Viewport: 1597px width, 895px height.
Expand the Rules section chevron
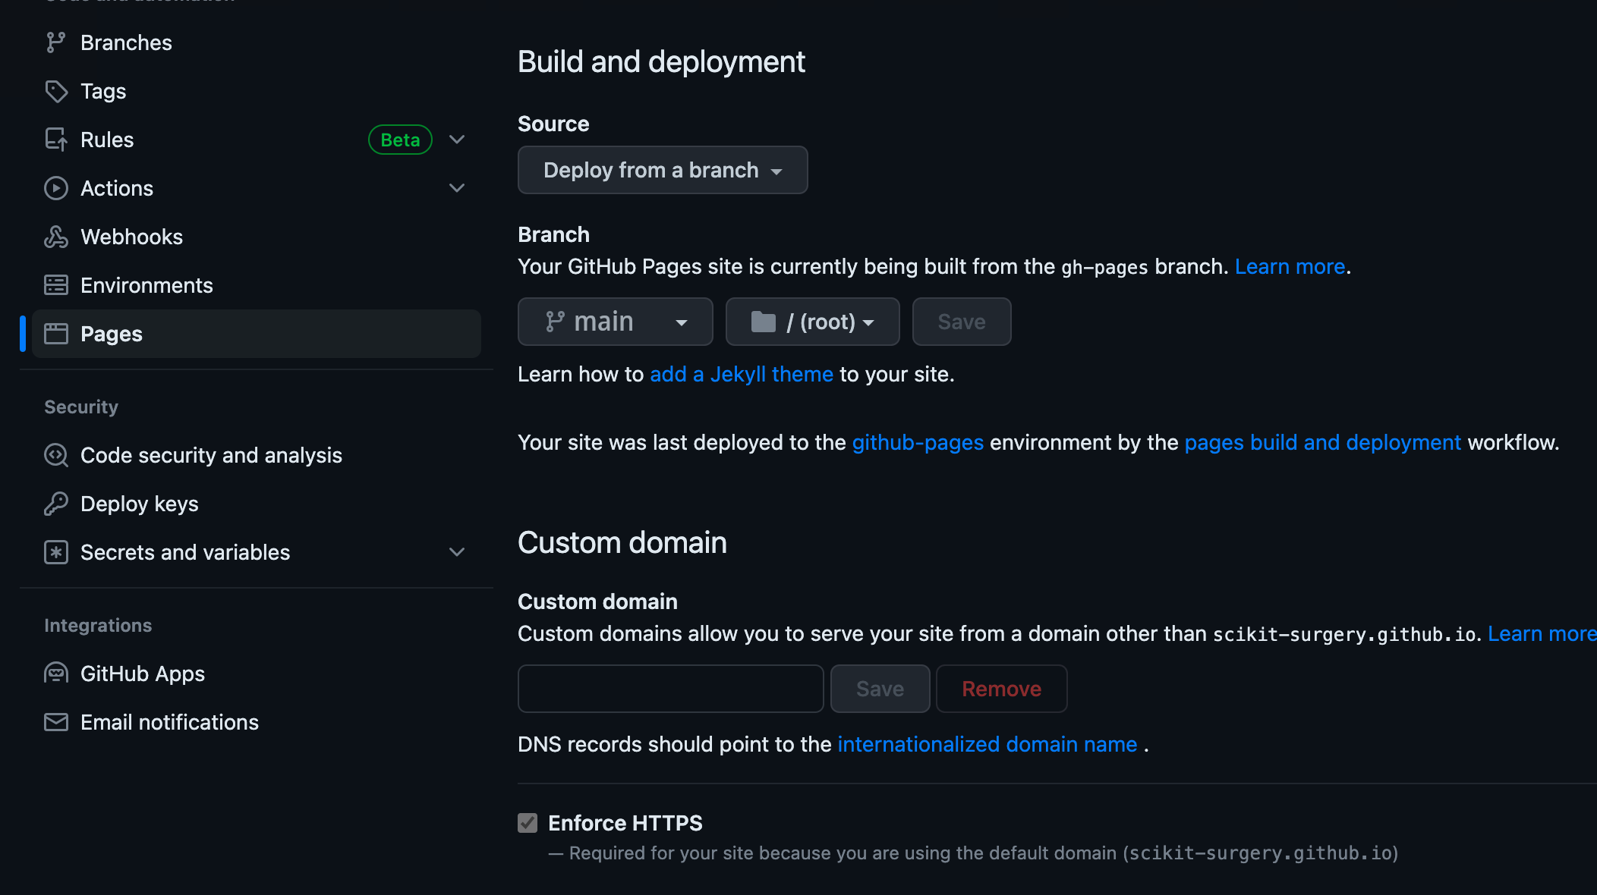point(457,140)
